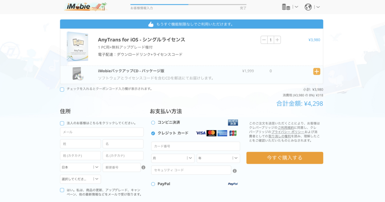Tick the coupon code checkbox
The width and height of the screenshot is (385, 202).
(62, 89)
